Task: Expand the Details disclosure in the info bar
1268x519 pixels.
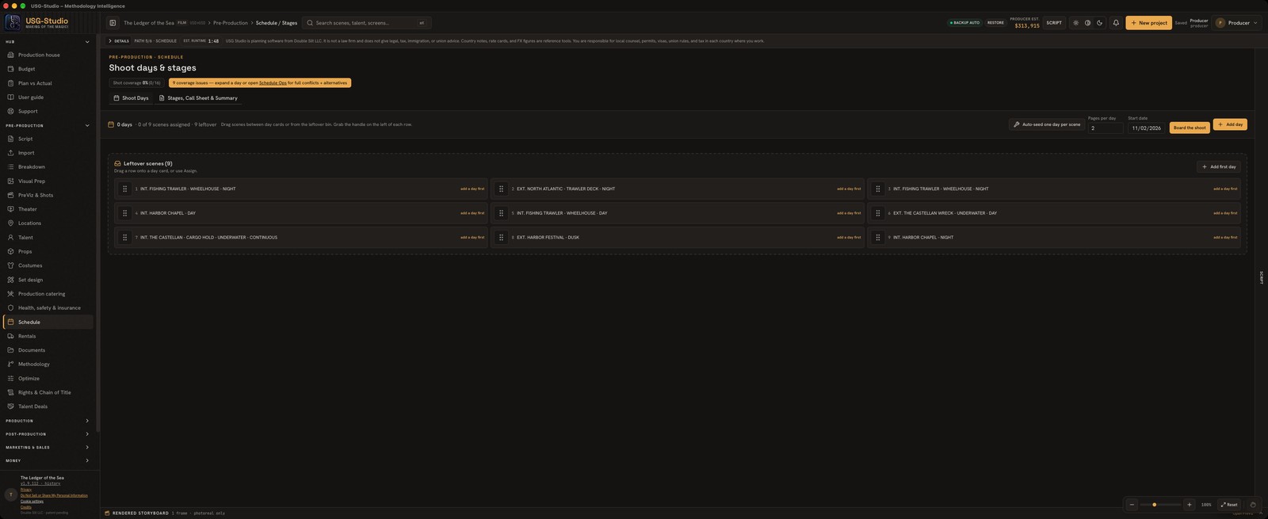Action: pyautogui.click(x=119, y=40)
